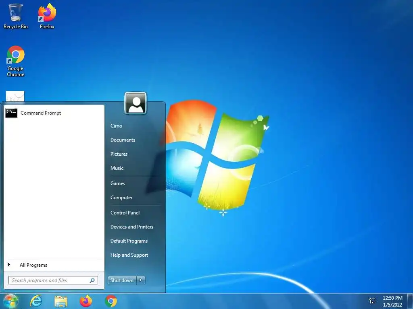Open Music in the Start menu
The width and height of the screenshot is (413, 309).
(117, 168)
